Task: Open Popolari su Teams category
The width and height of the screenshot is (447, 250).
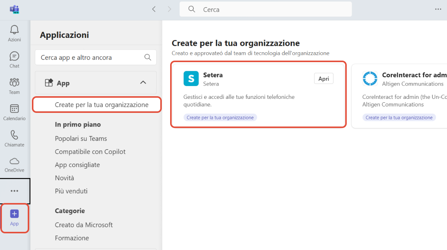Action: (81, 139)
